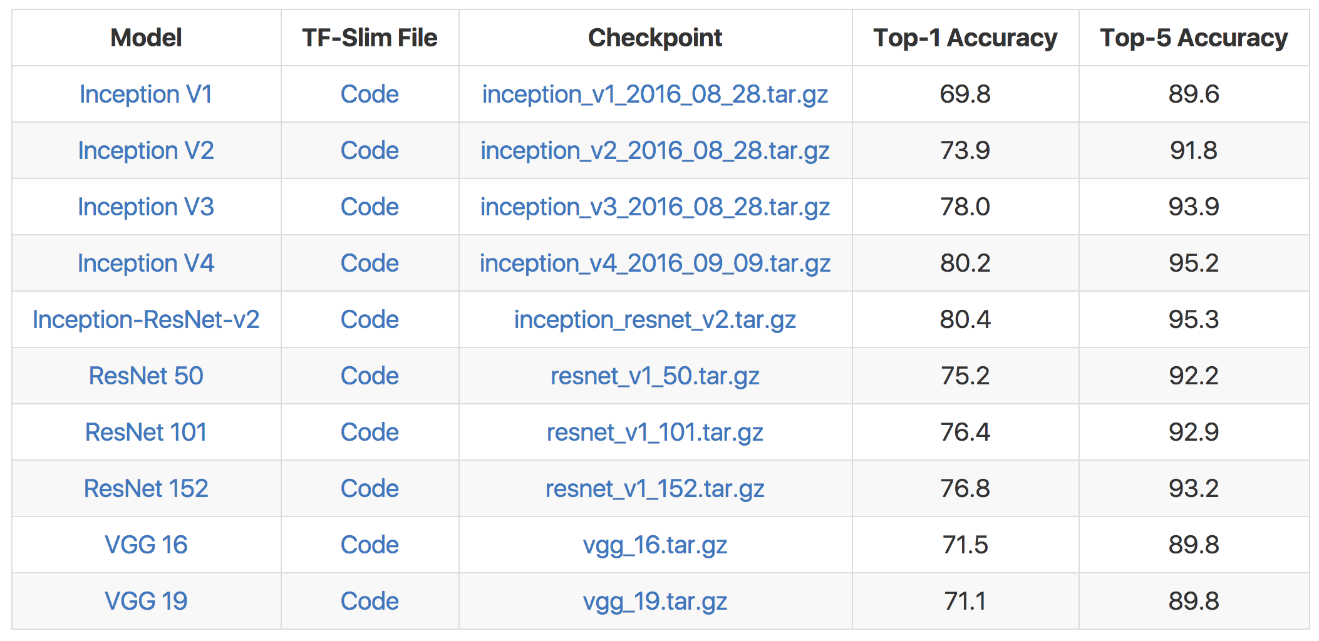Click the Top-1 Accuracy column header
The width and height of the screenshot is (1319, 641).
pos(965,38)
